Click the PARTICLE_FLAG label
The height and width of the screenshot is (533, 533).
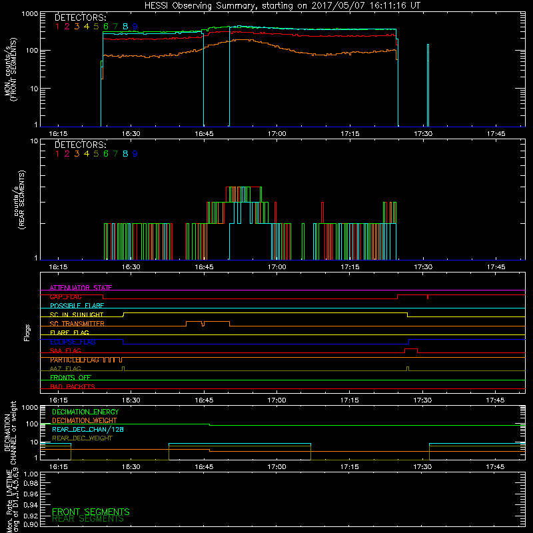[x=75, y=360]
